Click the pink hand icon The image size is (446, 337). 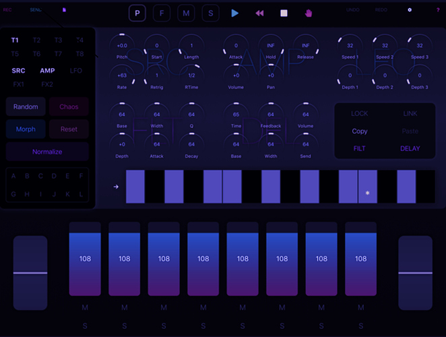click(x=309, y=13)
